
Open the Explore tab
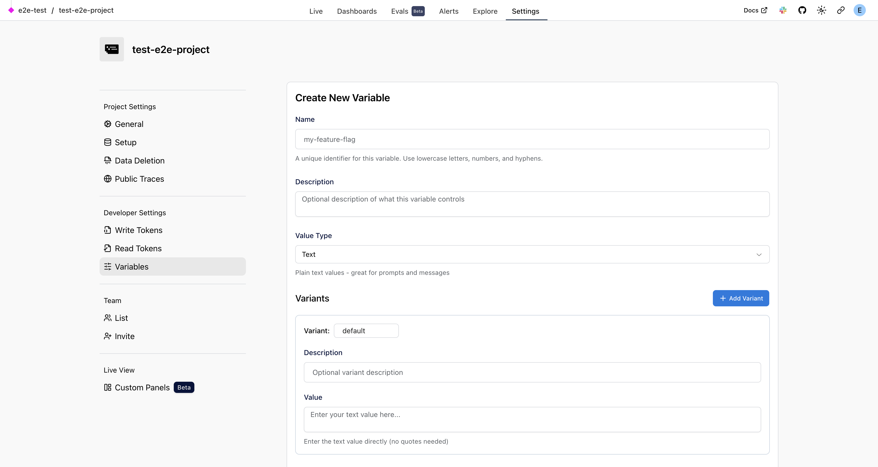(x=485, y=11)
